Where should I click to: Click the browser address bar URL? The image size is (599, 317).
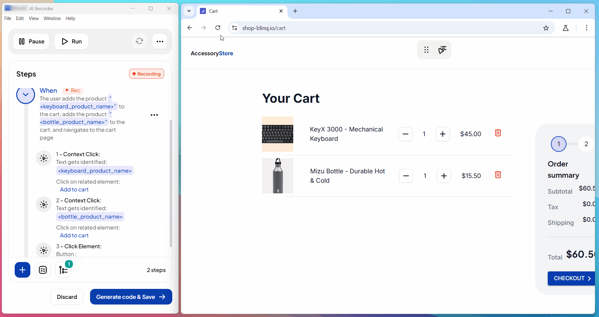264,28
